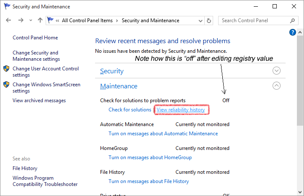Open File History under See also
Viewport: 304px width, 196px height.
pos(25,168)
